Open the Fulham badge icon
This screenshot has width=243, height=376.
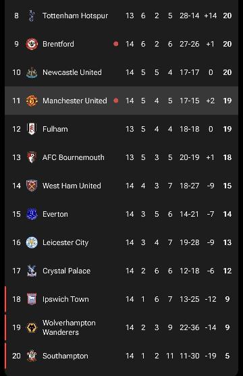click(32, 129)
